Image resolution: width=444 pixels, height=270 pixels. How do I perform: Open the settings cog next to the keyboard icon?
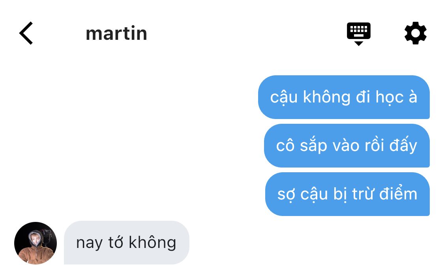pyautogui.click(x=416, y=33)
